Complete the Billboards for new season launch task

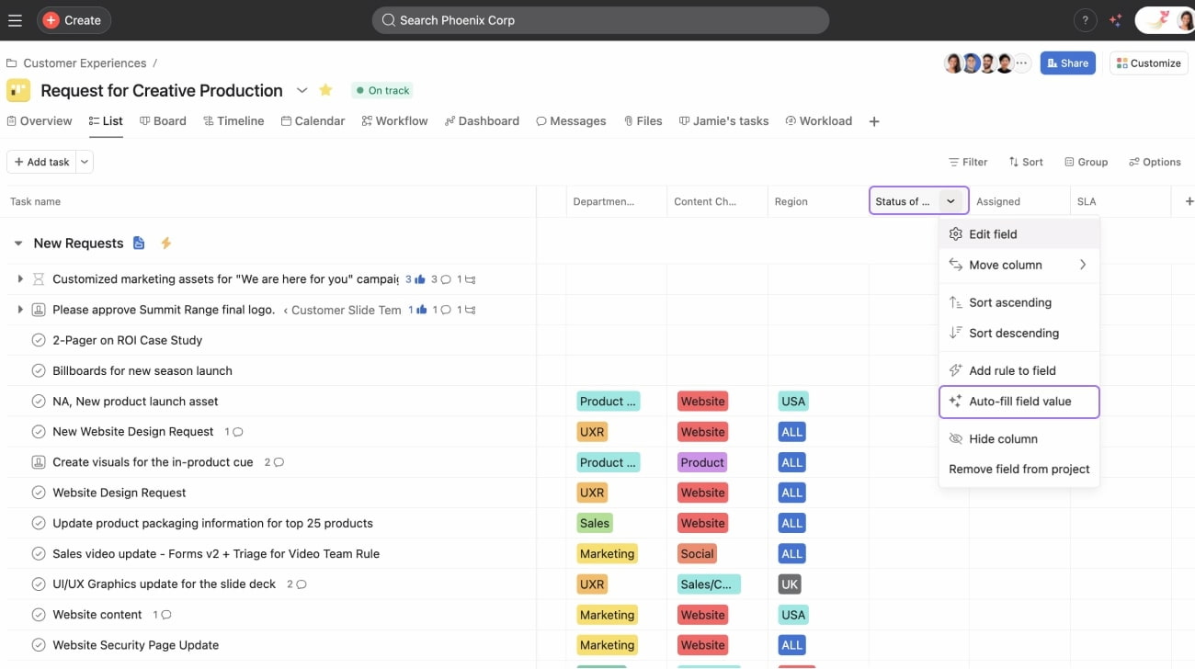tap(38, 370)
